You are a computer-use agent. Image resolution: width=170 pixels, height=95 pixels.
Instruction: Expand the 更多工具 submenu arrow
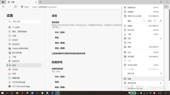point(161,73)
